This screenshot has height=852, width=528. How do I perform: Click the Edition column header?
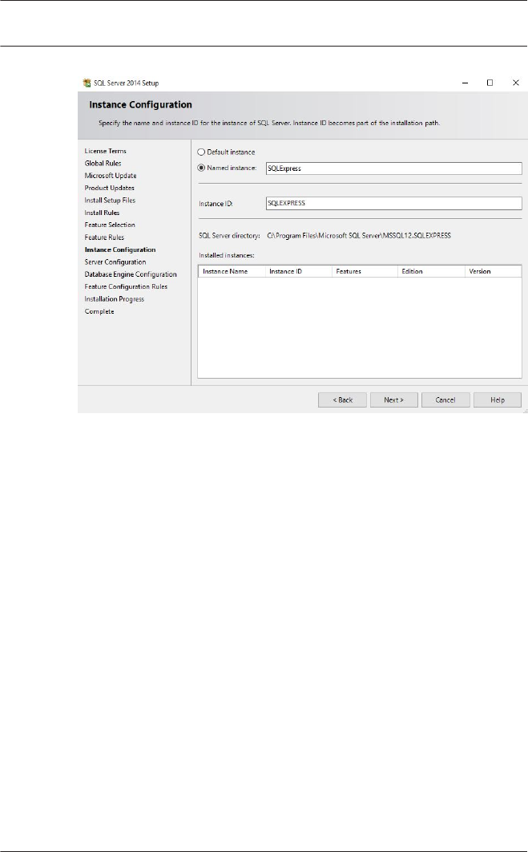431,271
